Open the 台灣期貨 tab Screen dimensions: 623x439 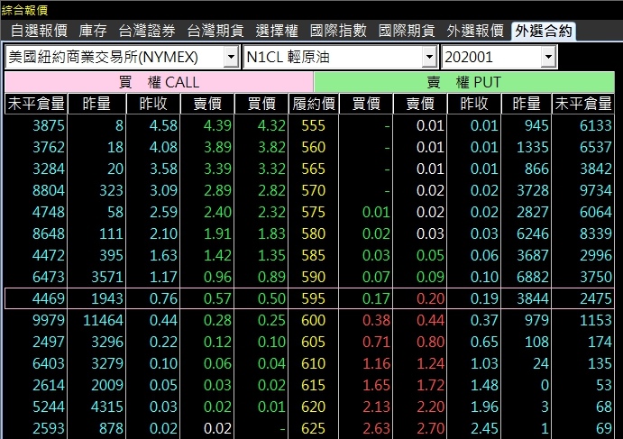(215, 31)
